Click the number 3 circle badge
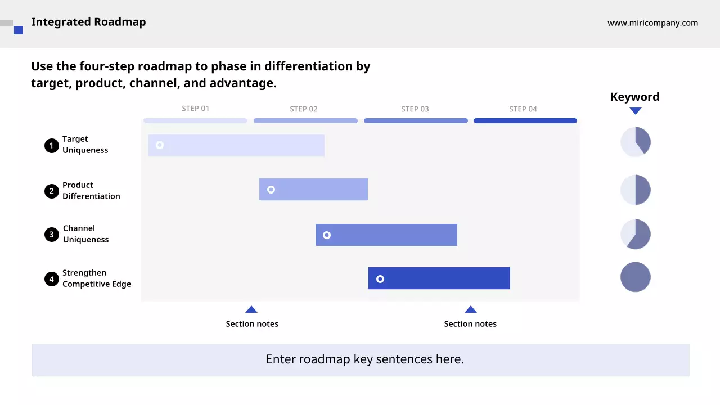The height and width of the screenshot is (405, 720). tap(52, 235)
